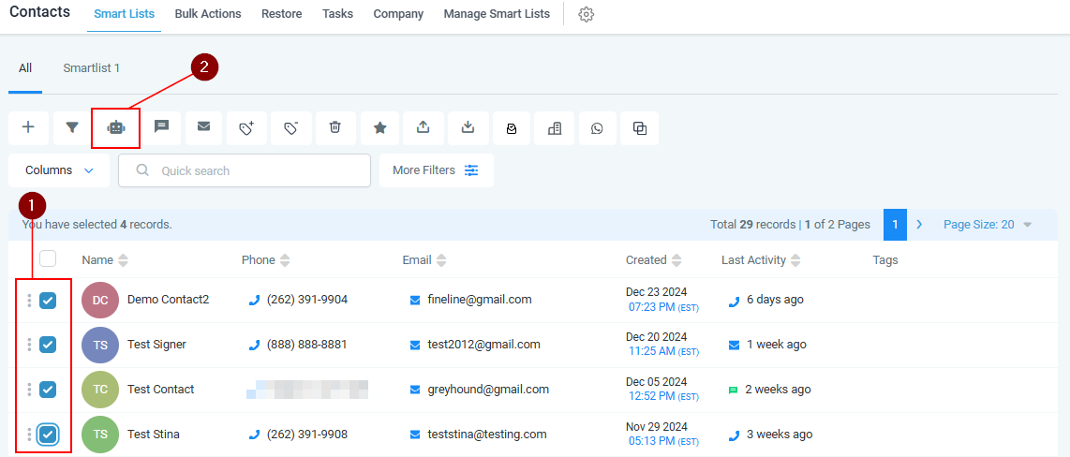Click the mail icon beside fineline@gmail.com
The height and width of the screenshot is (457, 1070).
(x=415, y=300)
